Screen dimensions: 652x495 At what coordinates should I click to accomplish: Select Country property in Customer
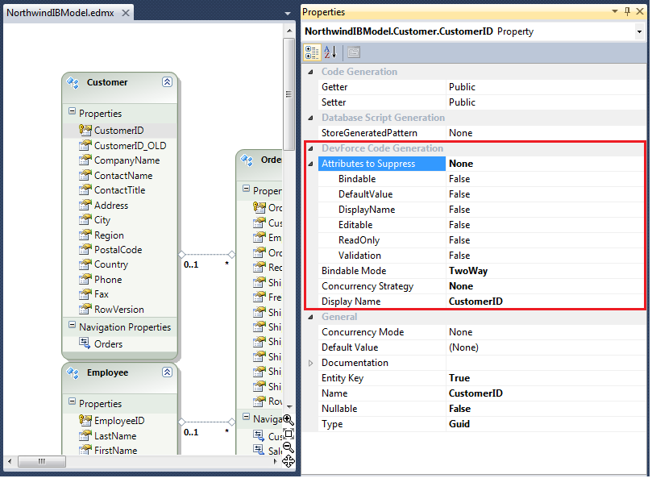(x=111, y=264)
